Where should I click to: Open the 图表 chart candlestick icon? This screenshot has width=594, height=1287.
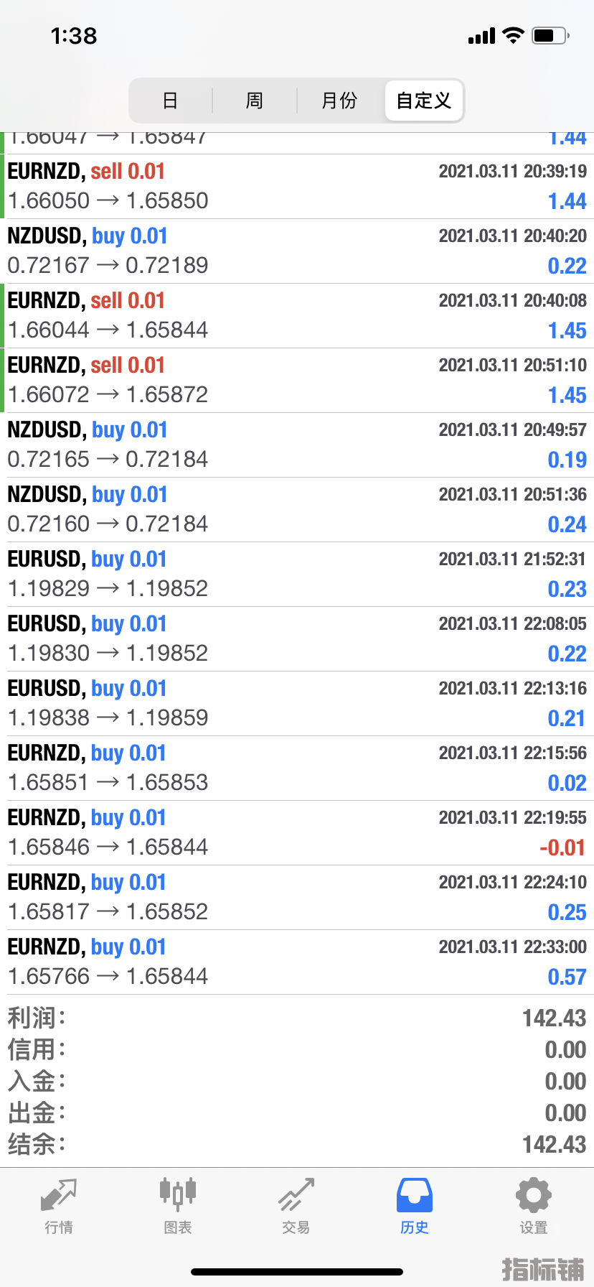click(178, 1194)
